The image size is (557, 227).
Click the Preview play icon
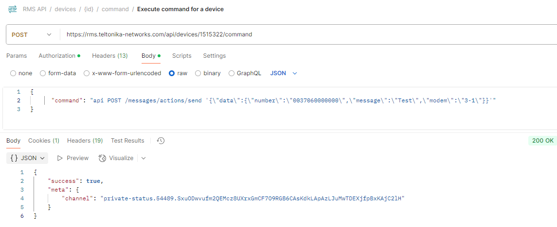(60, 158)
